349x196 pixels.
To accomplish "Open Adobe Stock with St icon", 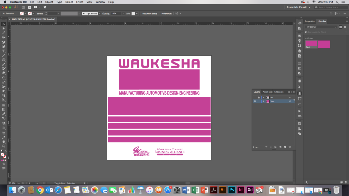I will (x=30, y=7).
